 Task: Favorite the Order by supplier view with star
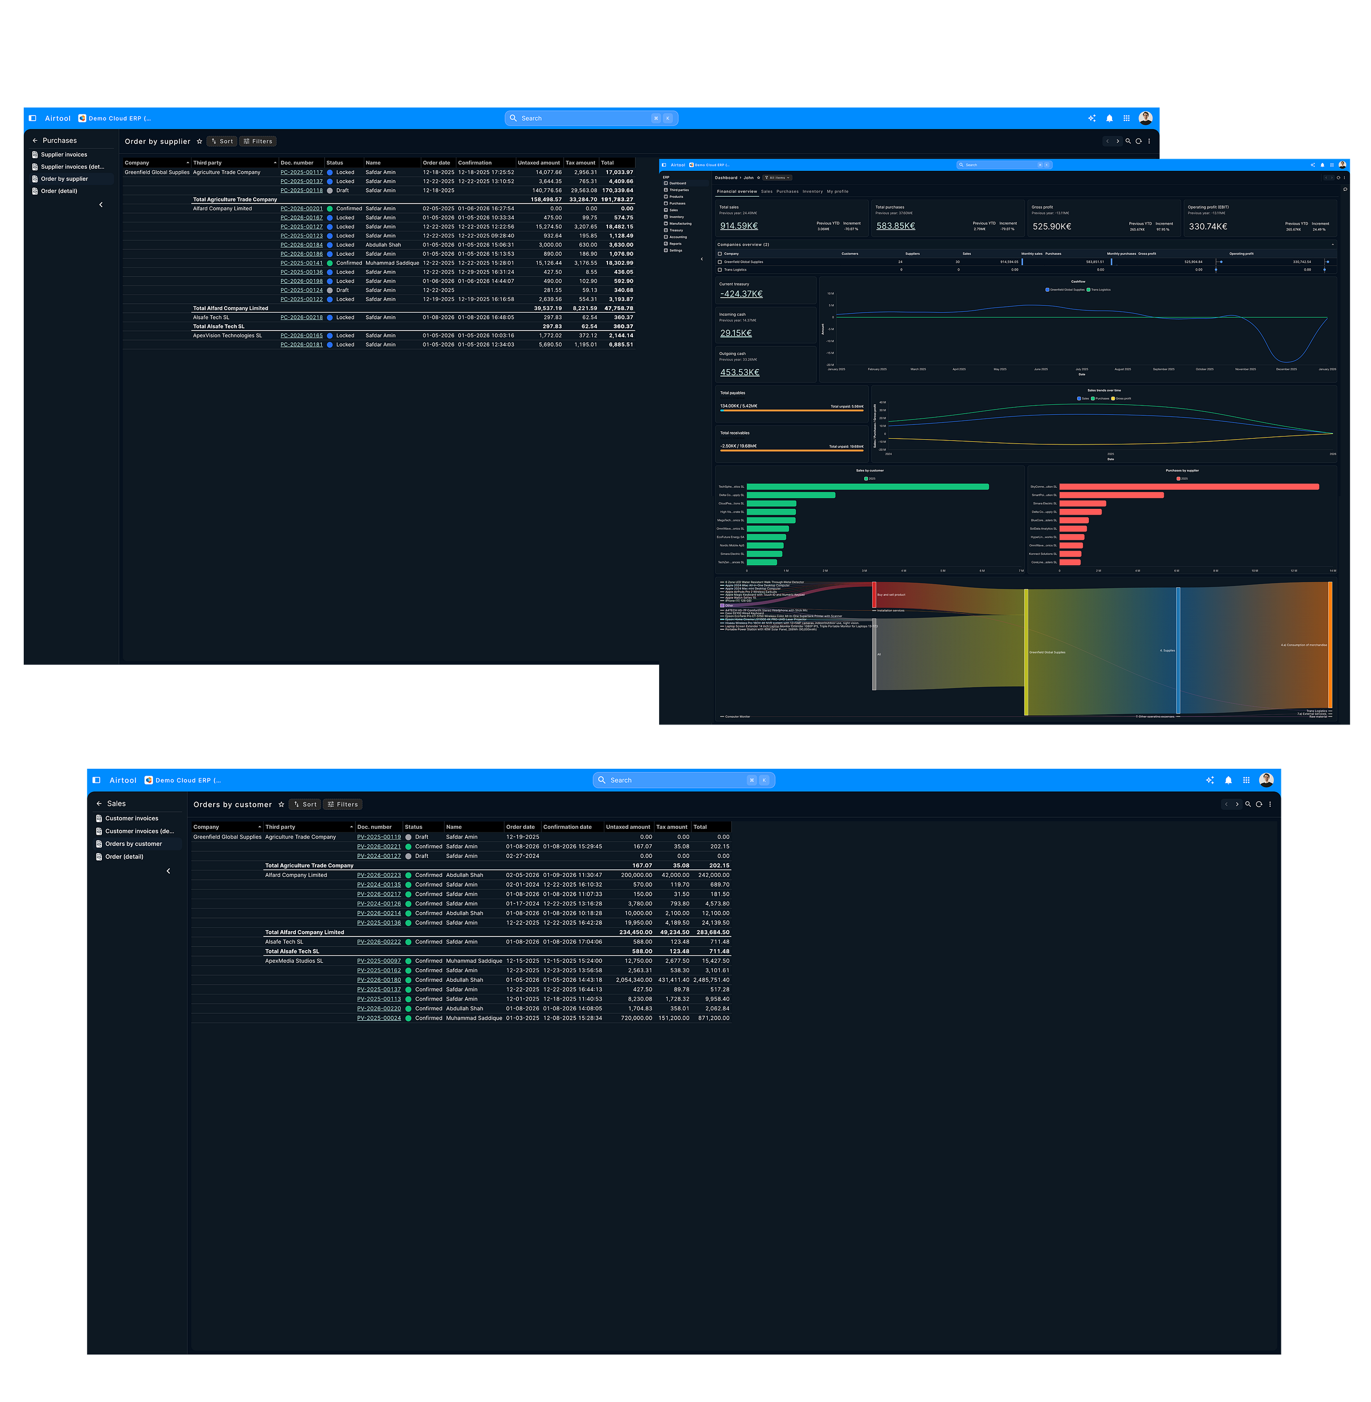pos(199,142)
